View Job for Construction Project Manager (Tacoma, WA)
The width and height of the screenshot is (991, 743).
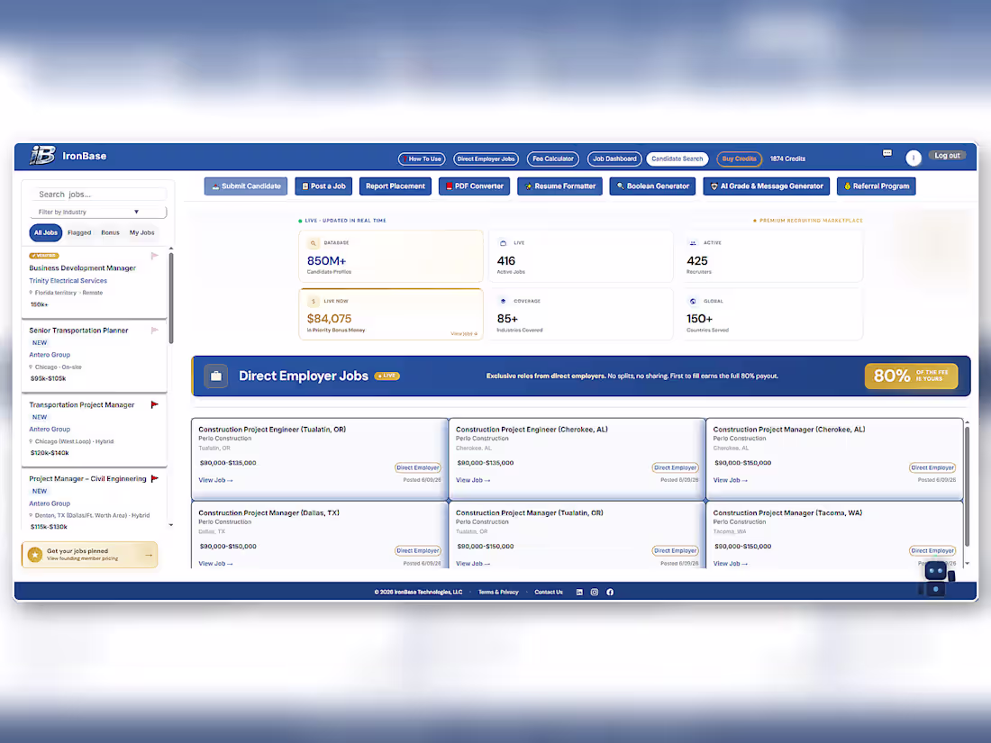coord(730,564)
